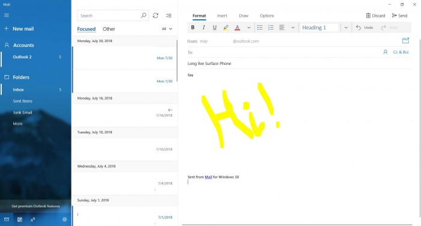Click the subject line Long live Surface Phone

(209, 64)
